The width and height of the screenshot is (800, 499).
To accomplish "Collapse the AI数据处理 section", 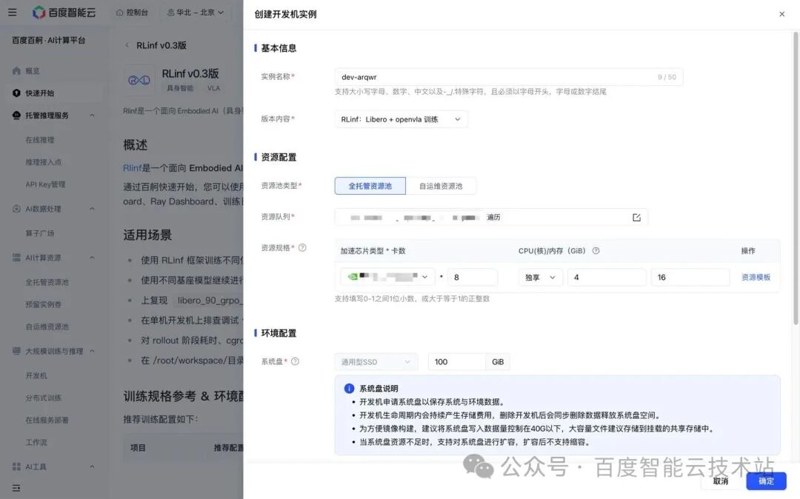I will 93,209.
